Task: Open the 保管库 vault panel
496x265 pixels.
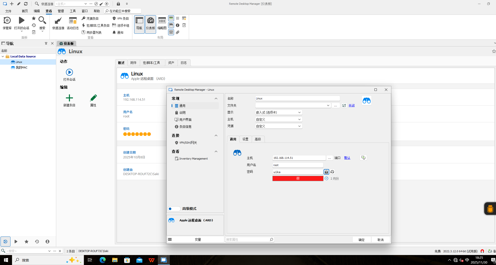Action: 7,23
